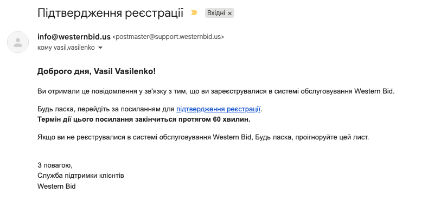Click the final Western Bid signature line
The width and height of the screenshot is (434, 200).
pos(56,186)
